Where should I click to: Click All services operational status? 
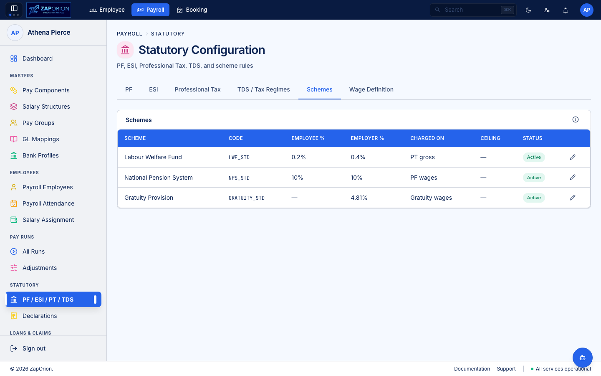561,369
